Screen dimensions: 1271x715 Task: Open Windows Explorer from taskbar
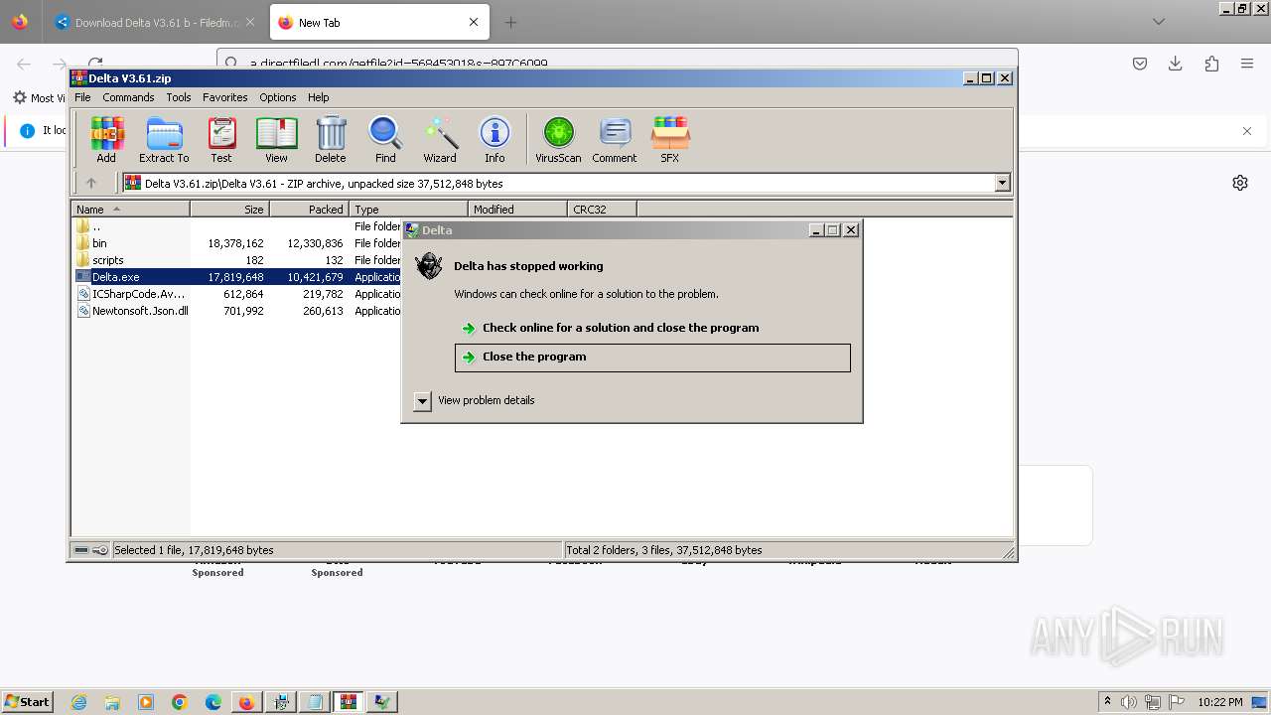(x=112, y=702)
